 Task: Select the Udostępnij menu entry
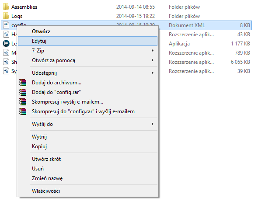(88, 73)
